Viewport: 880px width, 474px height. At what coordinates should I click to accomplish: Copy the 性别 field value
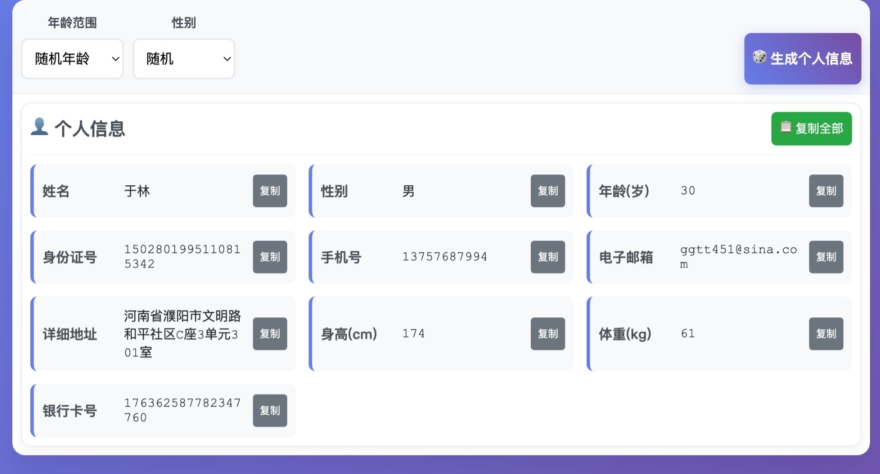(x=547, y=191)
